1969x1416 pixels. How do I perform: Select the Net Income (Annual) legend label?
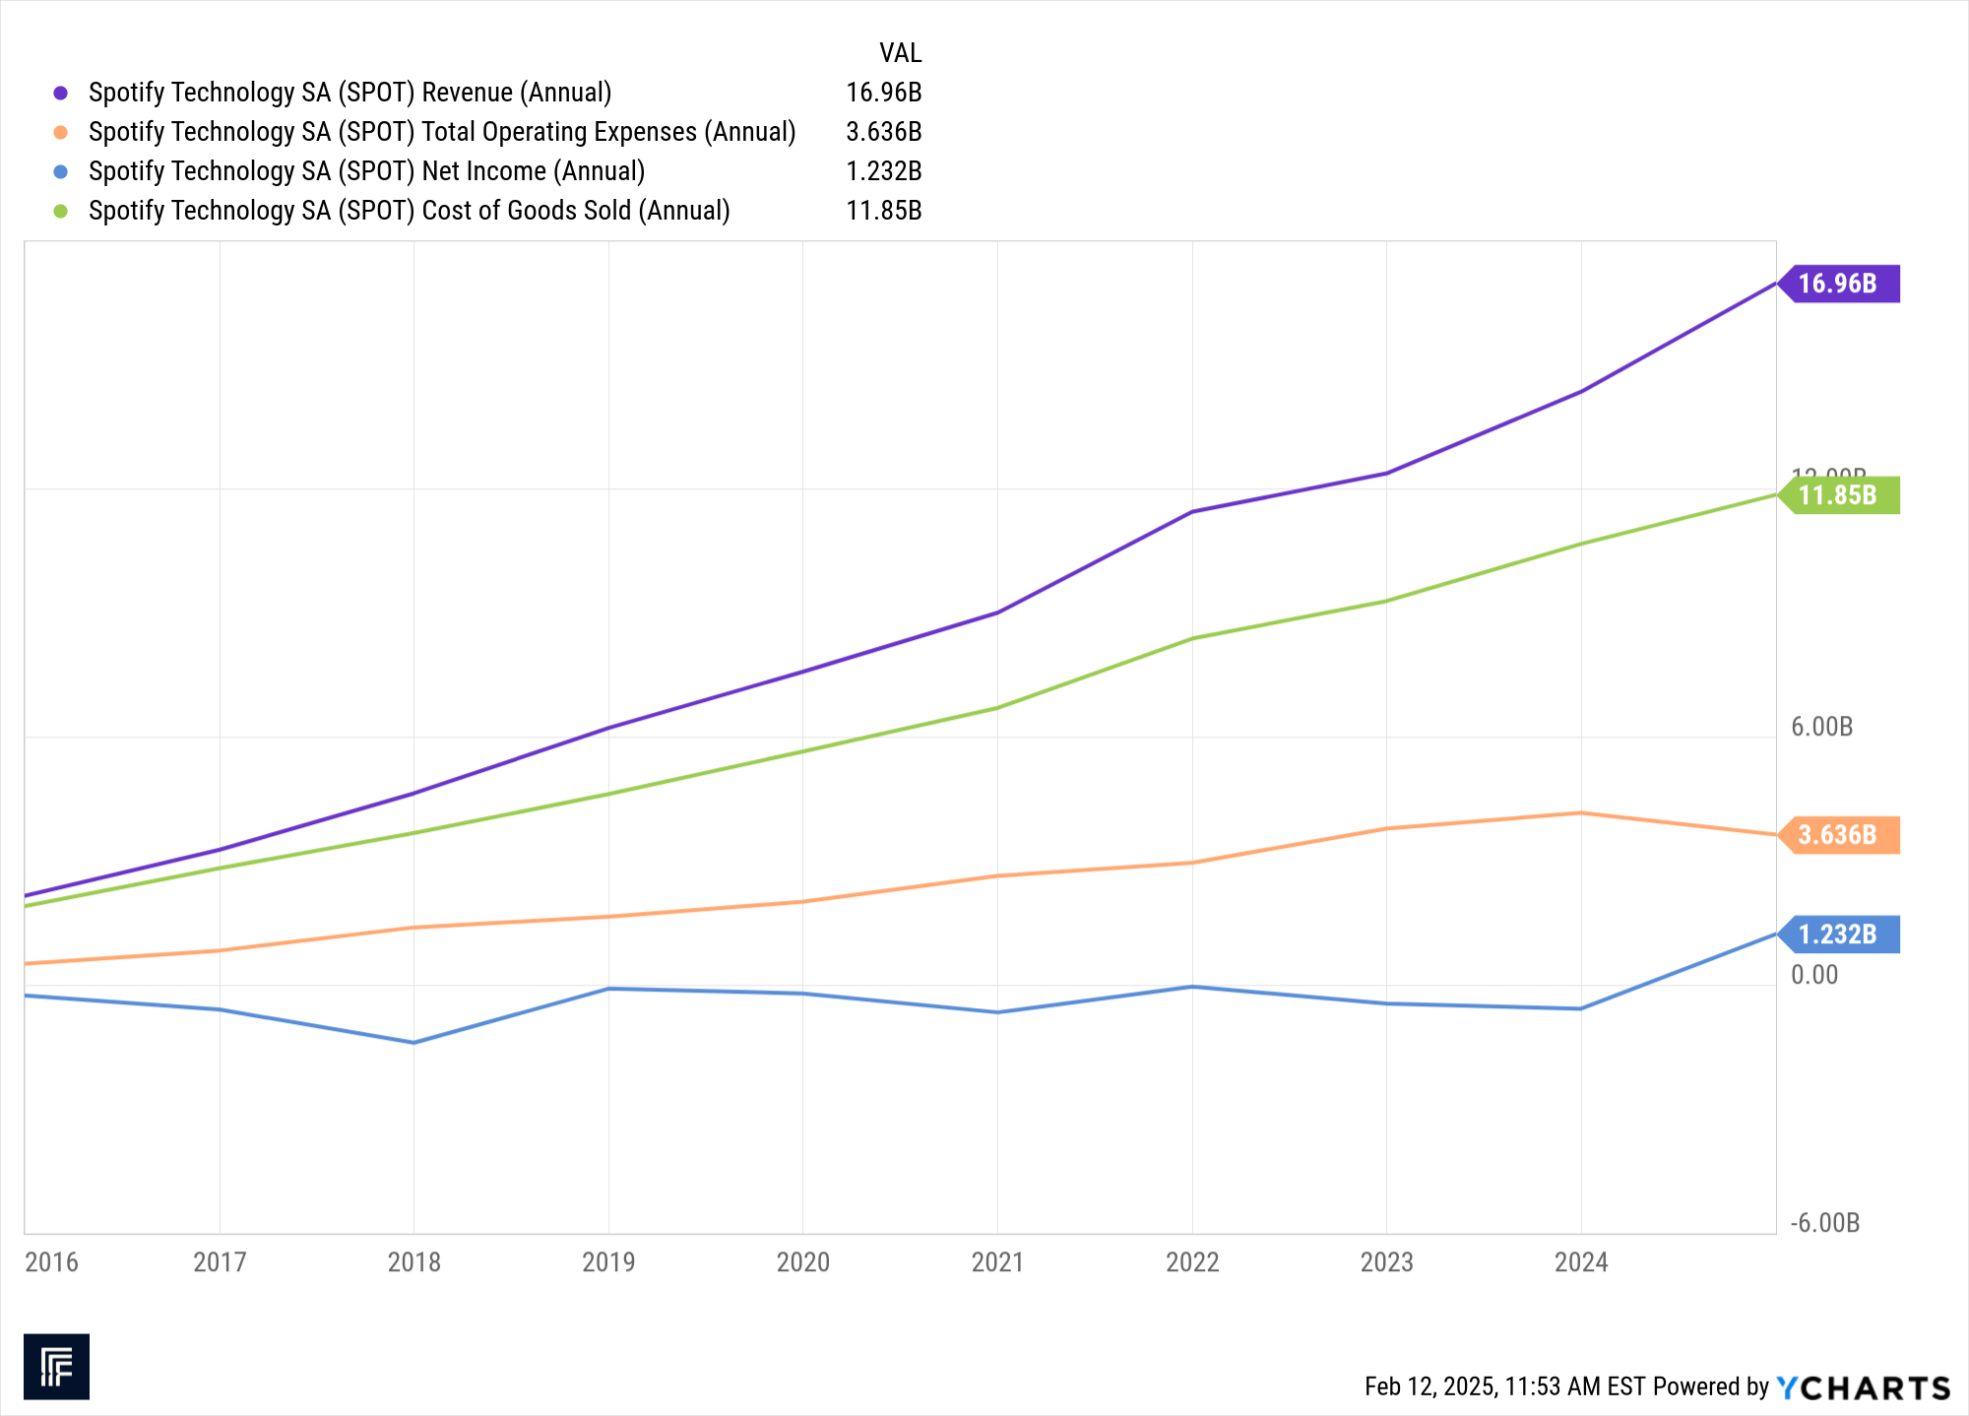tap(366, 171)
